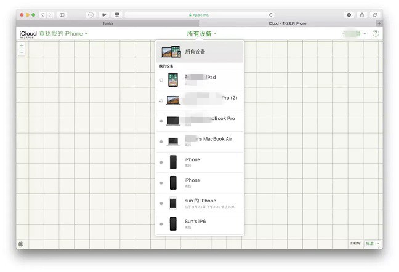This screenshot has height=272, width=399.
Task: Select the 所有设备 entry in device list
Action: click(199, 52)
